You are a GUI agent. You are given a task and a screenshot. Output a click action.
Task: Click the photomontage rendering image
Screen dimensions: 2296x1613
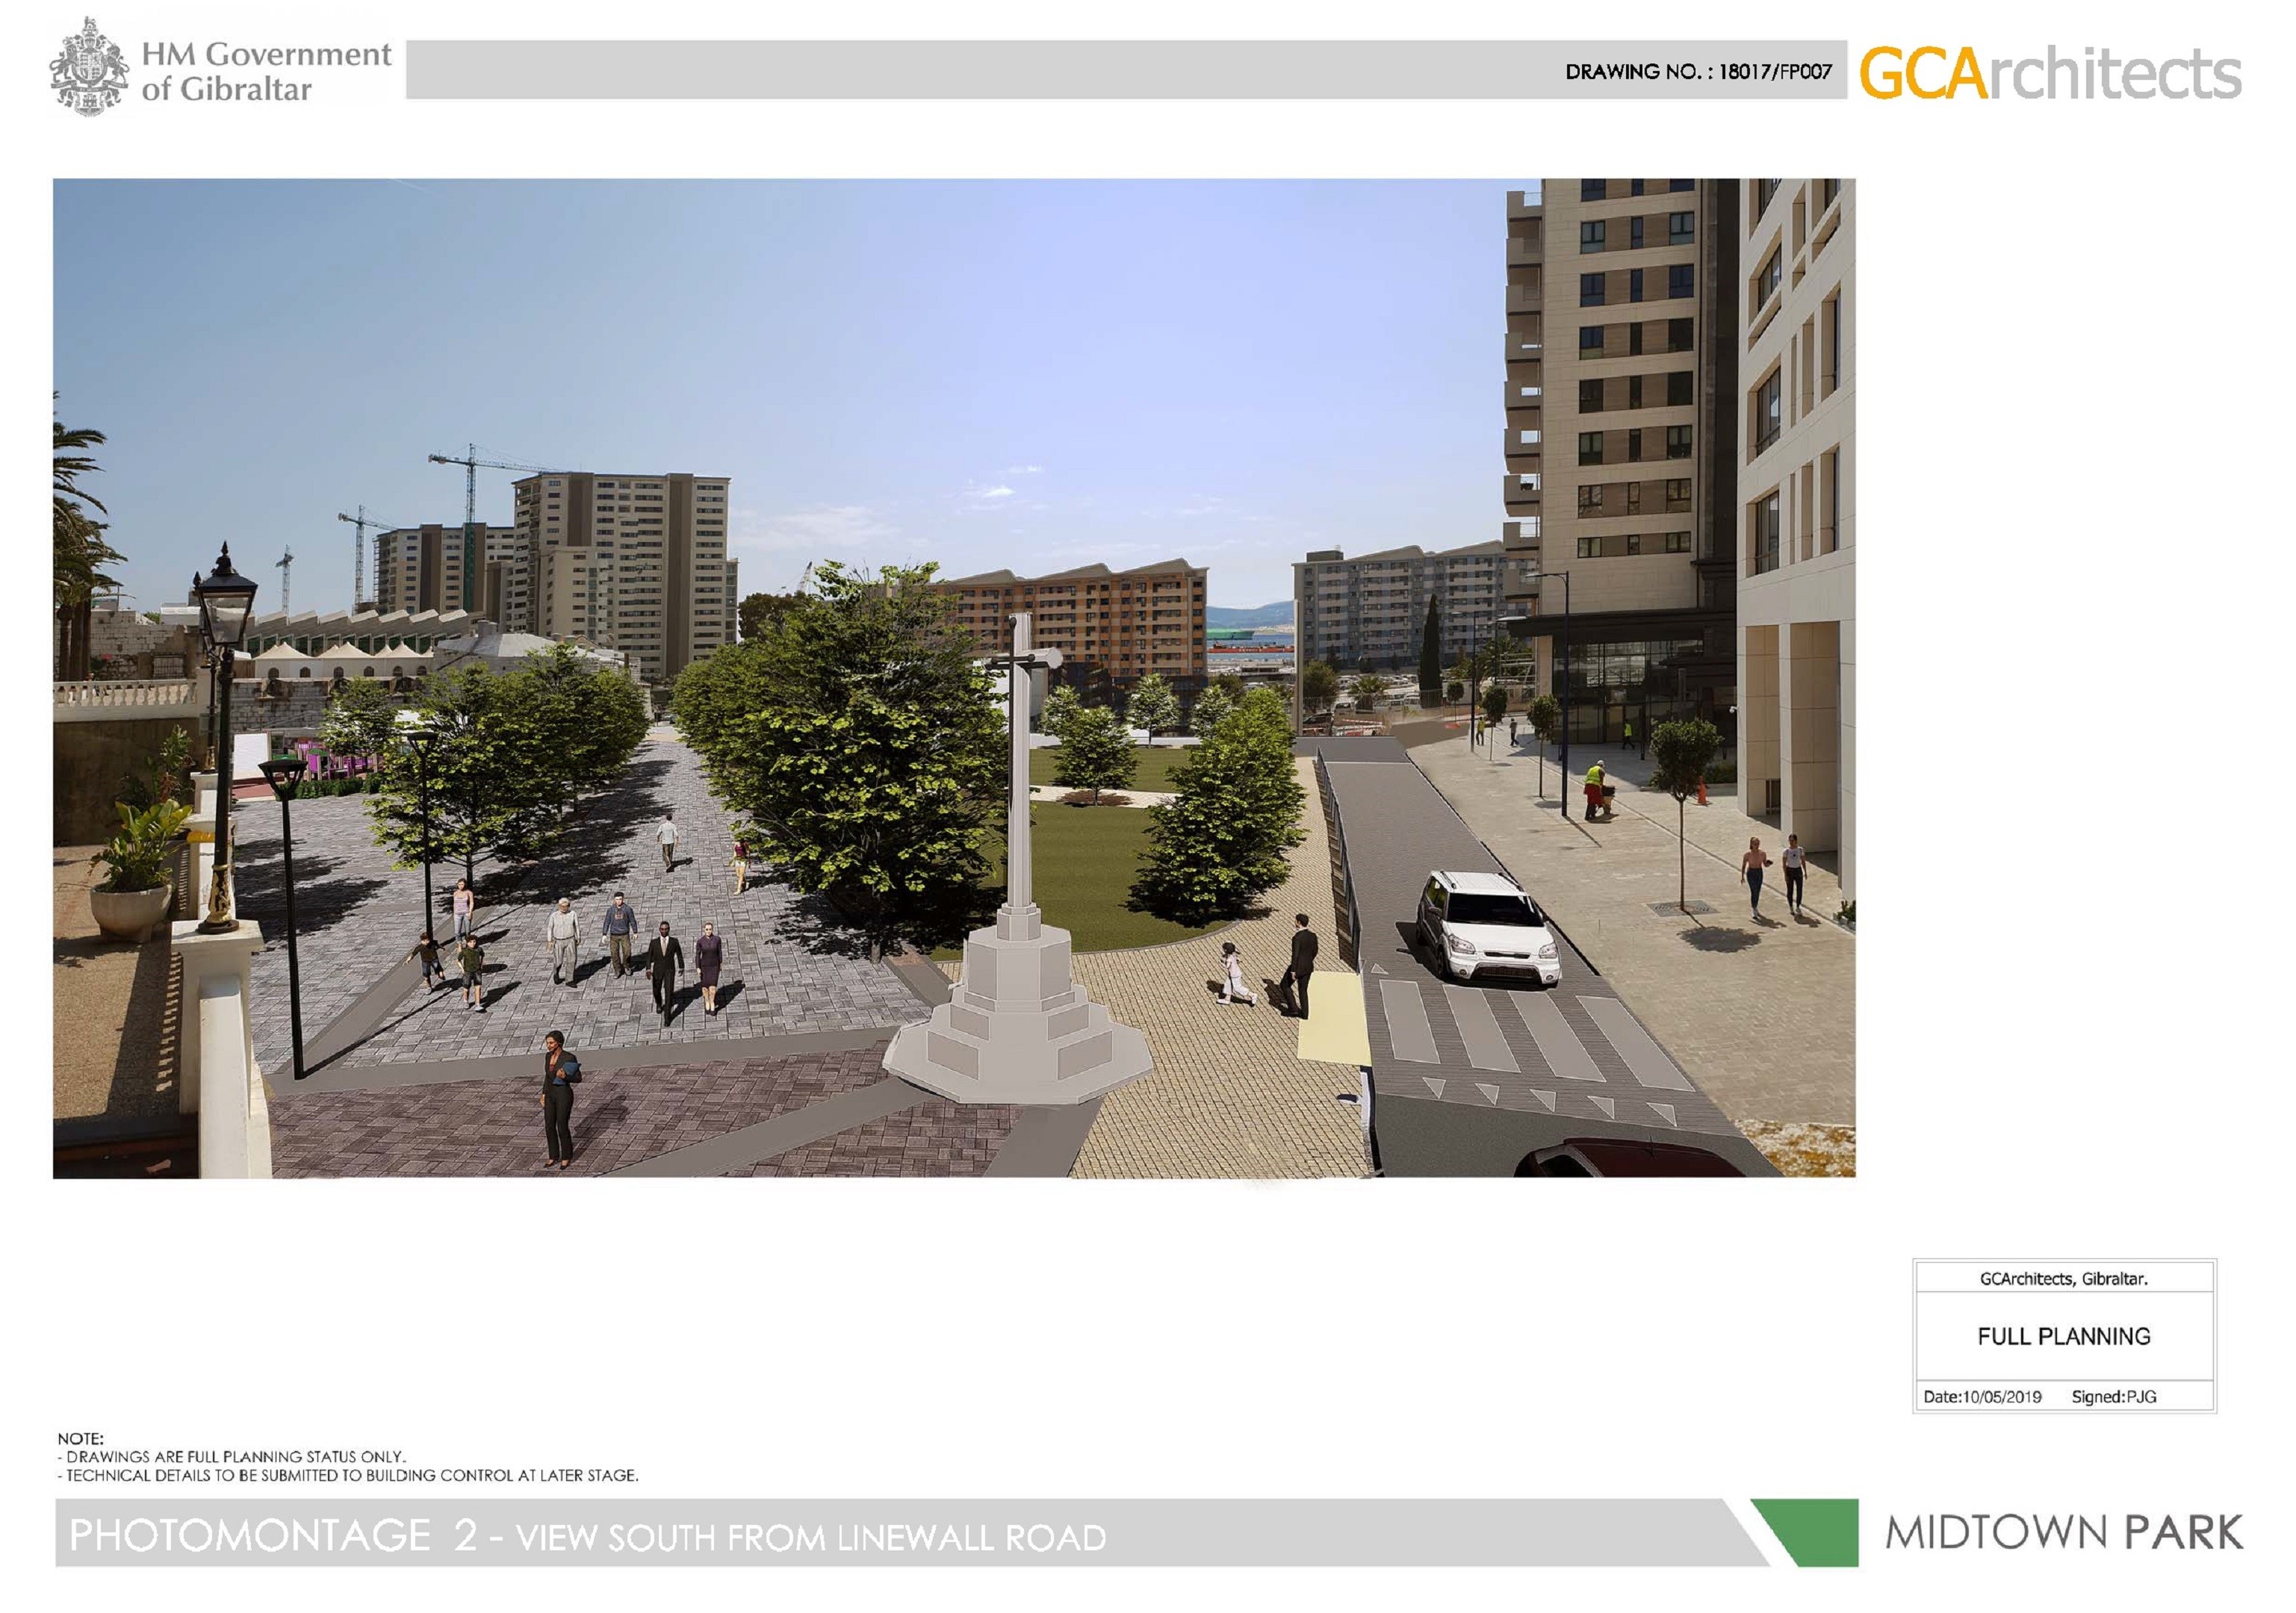coord(954,678)
